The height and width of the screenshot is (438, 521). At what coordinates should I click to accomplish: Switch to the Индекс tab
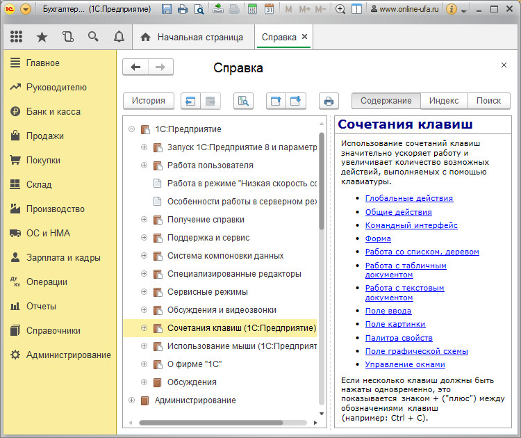click(x=443, y=101)
